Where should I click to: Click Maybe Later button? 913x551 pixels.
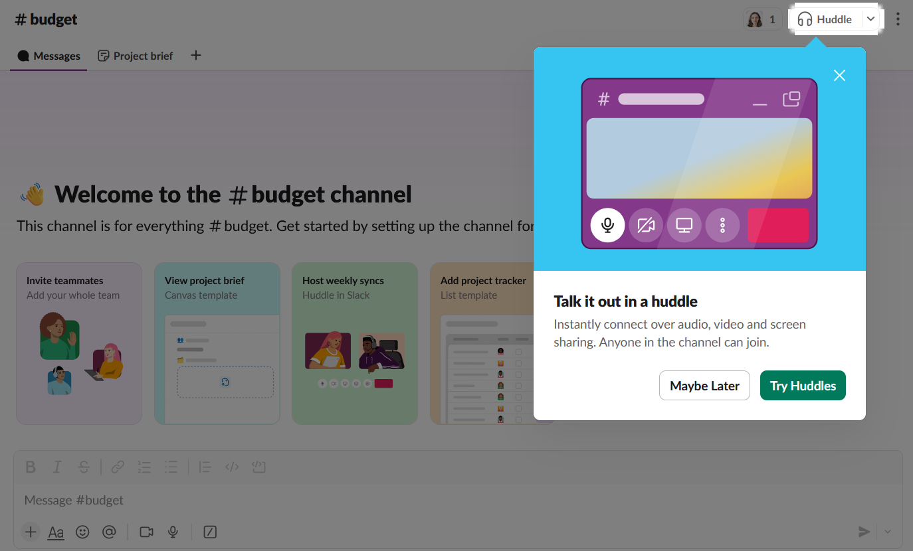click(704, 386)
